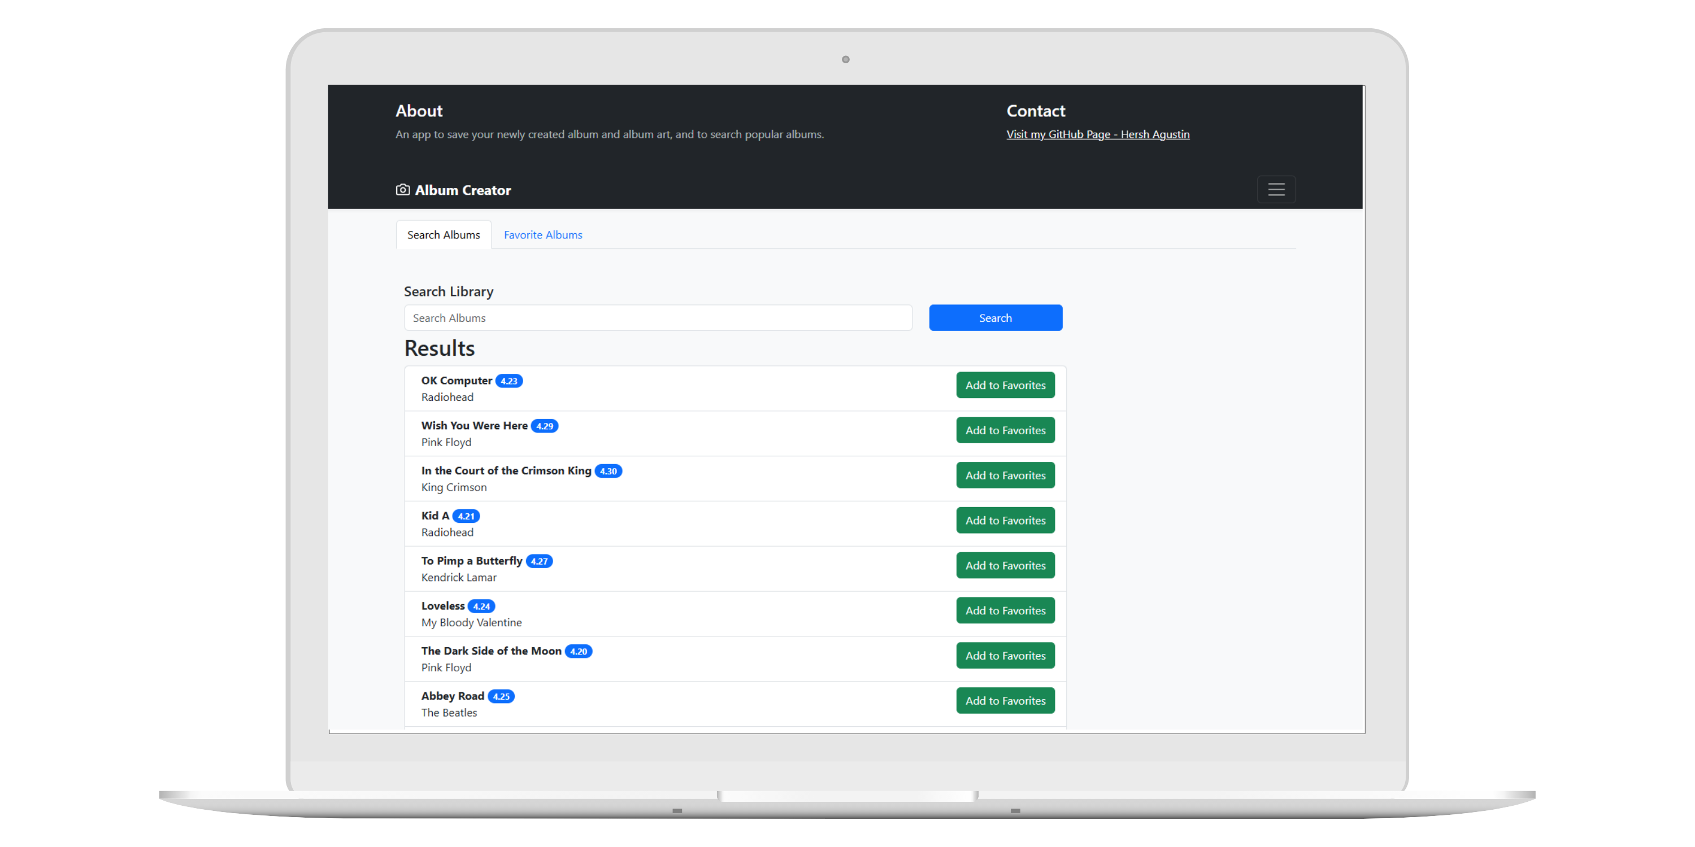Toggle the hamburger navbar menu
The height and width of the screenshot is (847, 1695).
1276,189
